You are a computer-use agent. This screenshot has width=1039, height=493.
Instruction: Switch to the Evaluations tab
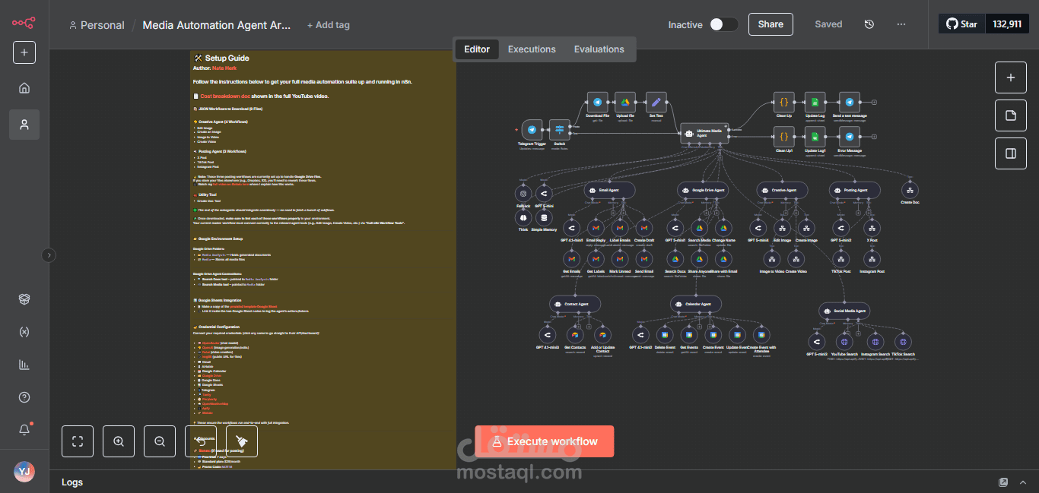[599, 49]
